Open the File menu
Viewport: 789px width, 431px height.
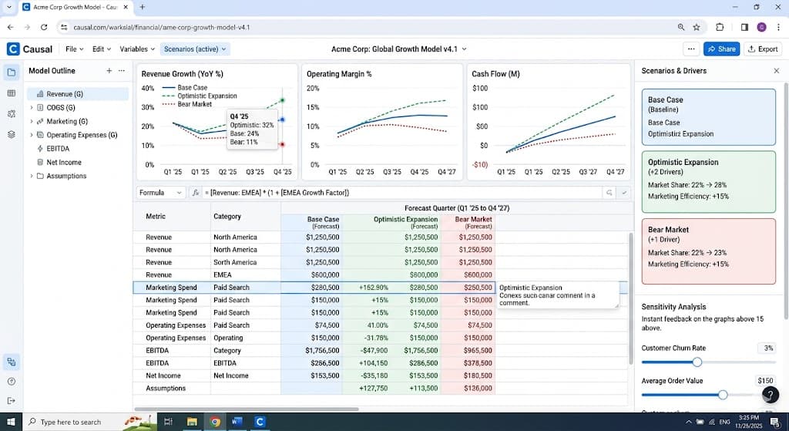75,49
